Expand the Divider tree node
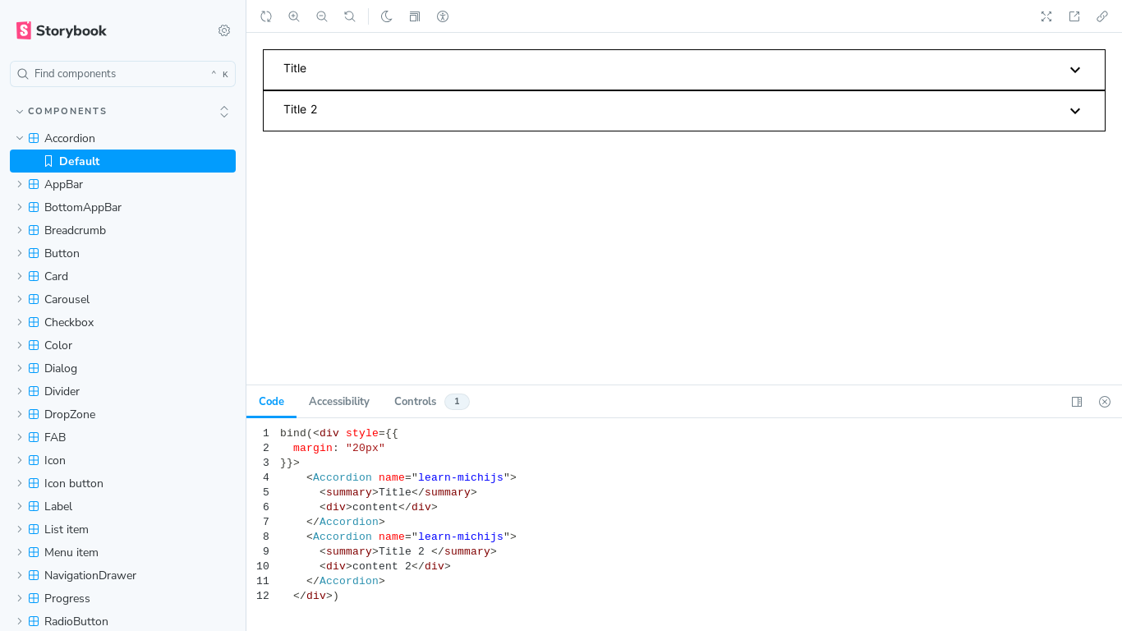The width and height of the screenshot is (1122, 631). coord(20,391)
